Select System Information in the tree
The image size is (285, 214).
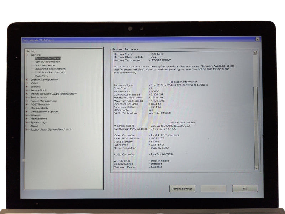(48, 58)
